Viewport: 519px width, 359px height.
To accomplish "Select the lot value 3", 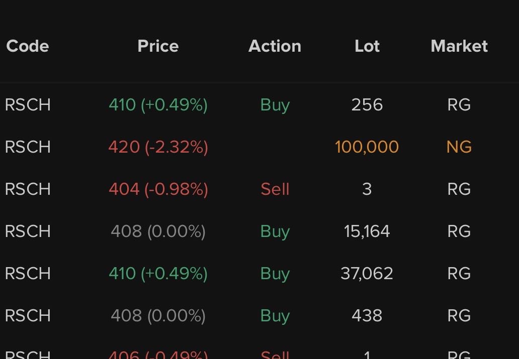I will click(x=367, y=189).
